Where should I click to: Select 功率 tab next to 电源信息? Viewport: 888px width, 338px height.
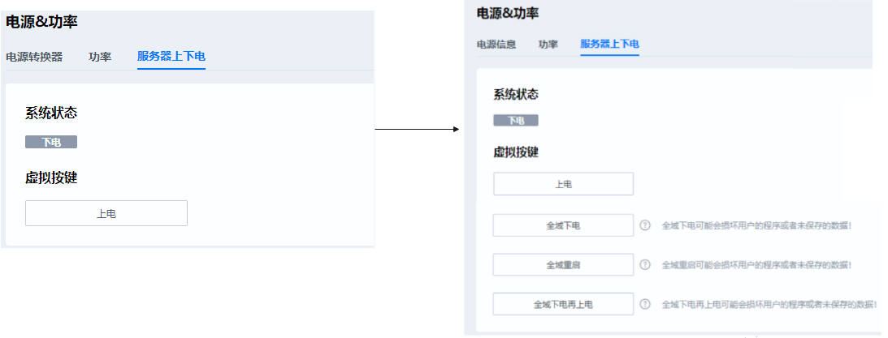(548, 45)
